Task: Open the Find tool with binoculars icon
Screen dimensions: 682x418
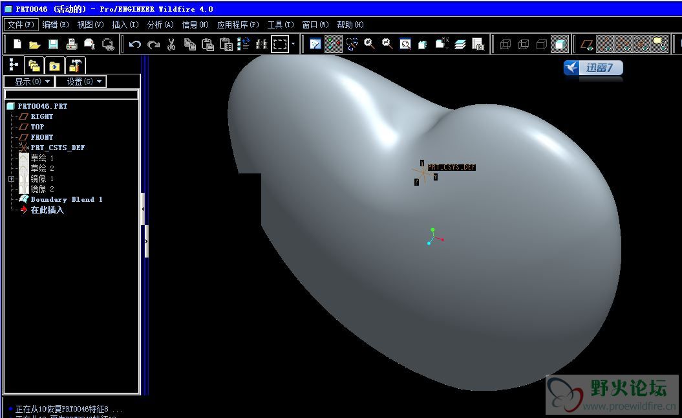Action: (261, 44)
